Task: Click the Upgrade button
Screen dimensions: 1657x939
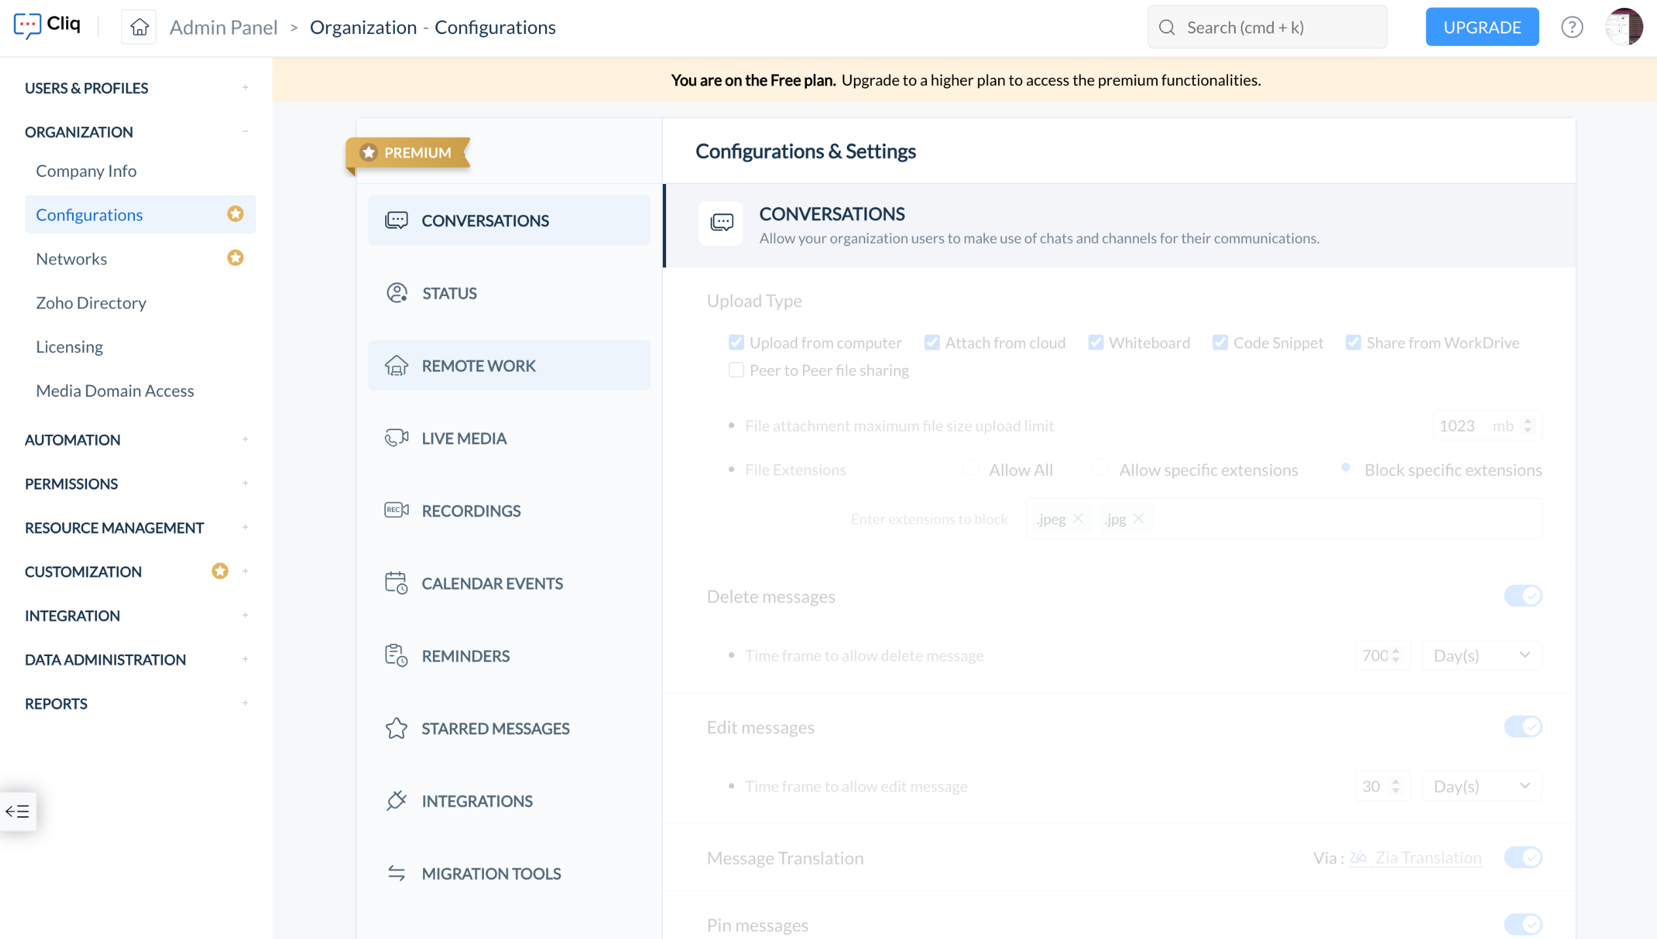Action: click(x=1481, y=27)
